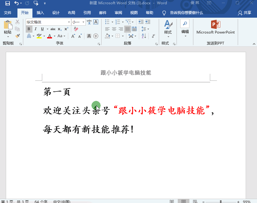Open the Customize Quick Access Toolbar arrow
The image size is (257, 203).
tap(45, 3)
